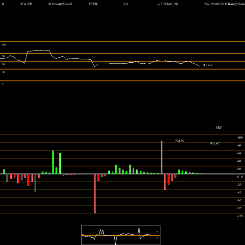Click the 10UCL26_ND symbol text in header

[x=169, y=4]
